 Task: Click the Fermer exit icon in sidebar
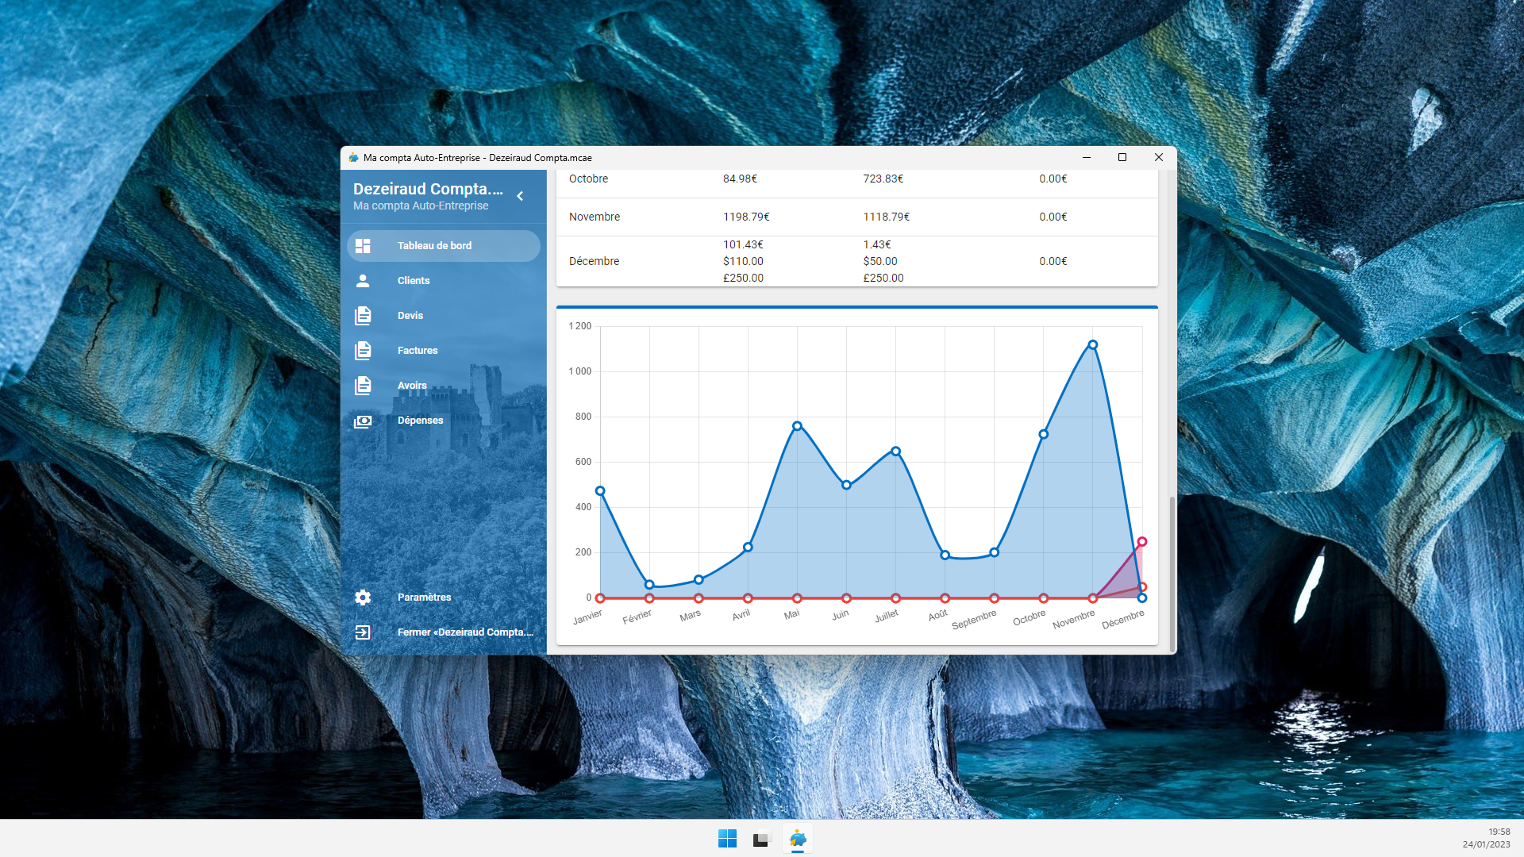point(363,632)
